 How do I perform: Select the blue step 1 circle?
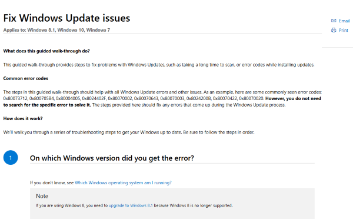coord(11,158)
